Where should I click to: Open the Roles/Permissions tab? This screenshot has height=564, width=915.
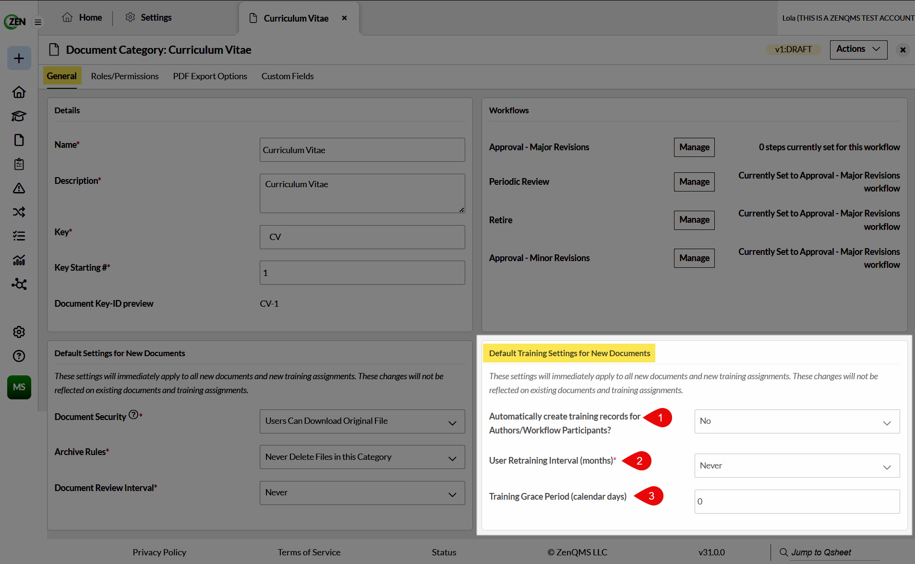coord(125,76)
